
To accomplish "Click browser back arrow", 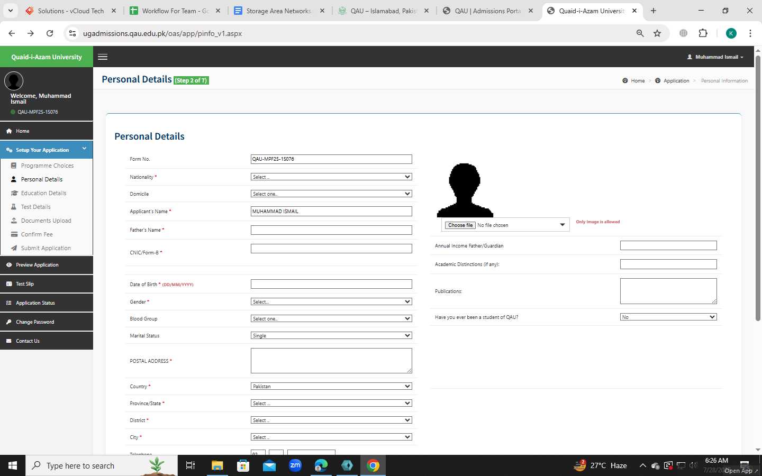I will (12, 33).
